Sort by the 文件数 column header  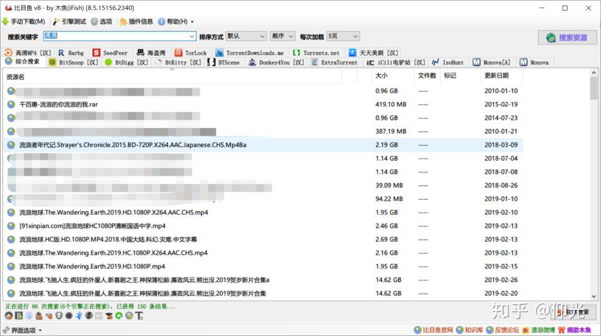(x=427, y=76)
